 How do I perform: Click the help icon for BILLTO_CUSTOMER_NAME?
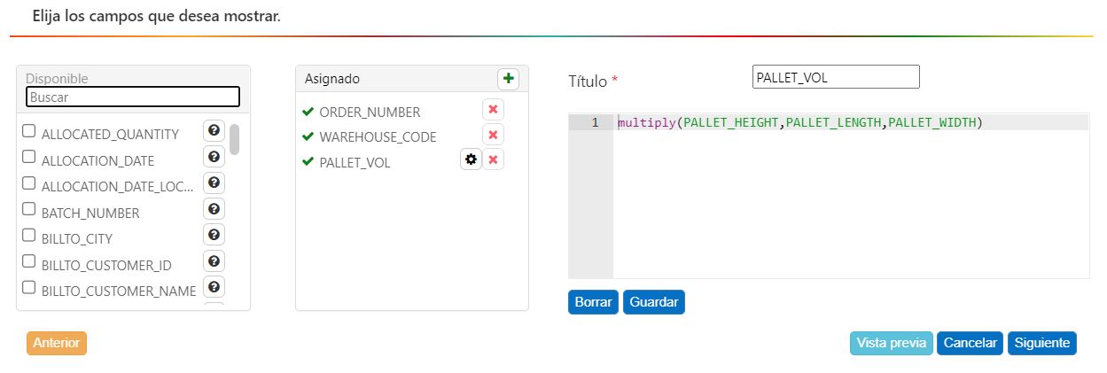pos(214,286)
